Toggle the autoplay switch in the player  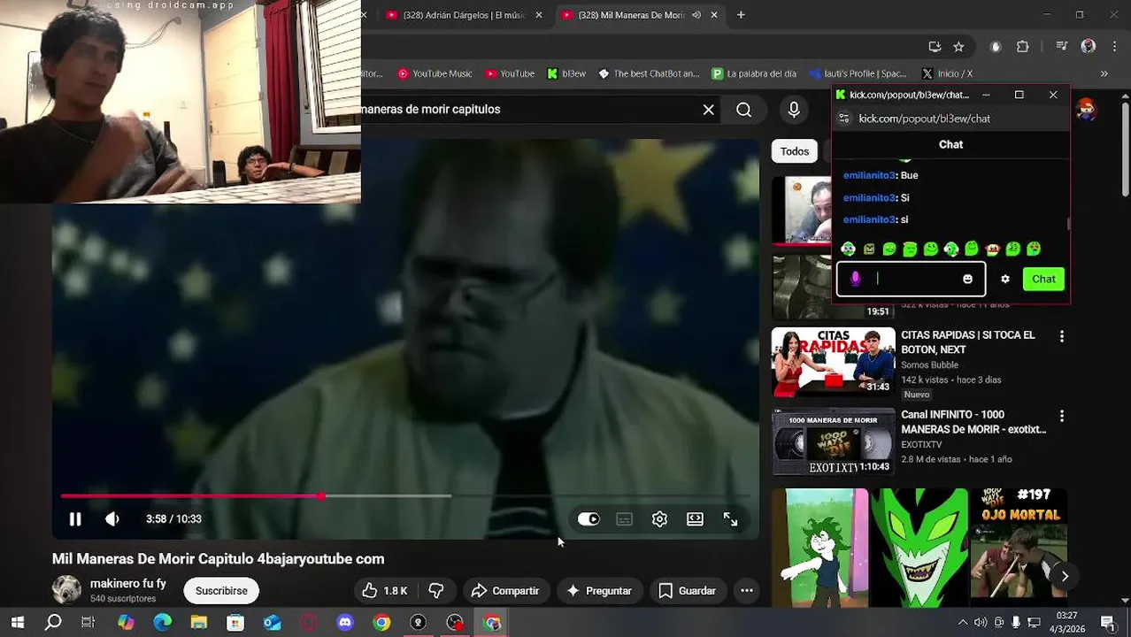(589, 519)
